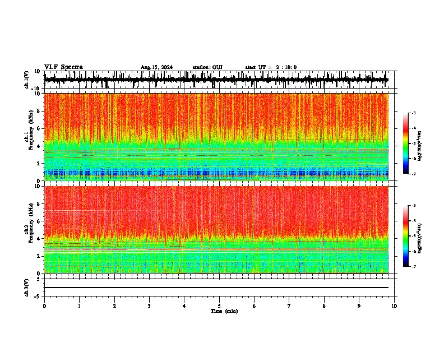Click the "Time (min)" axis label
The height and width of the screenshot is (343, 444).
pyautogui.click(x=224, y=311)
